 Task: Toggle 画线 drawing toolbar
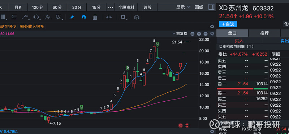point(199,7)
